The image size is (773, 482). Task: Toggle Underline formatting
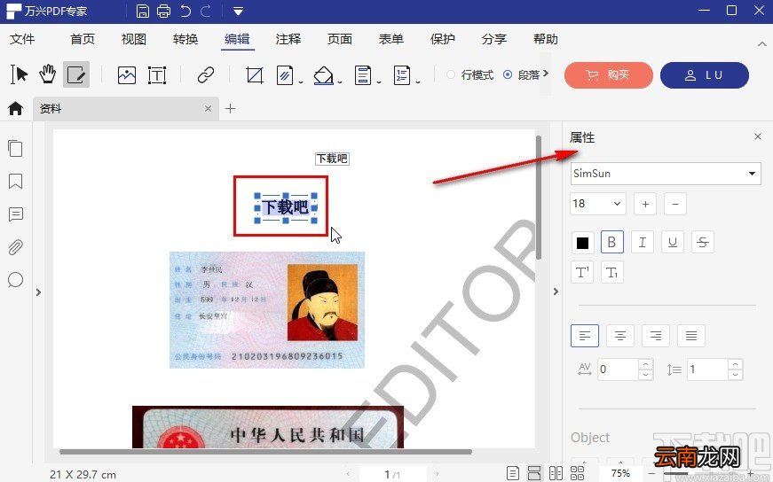click(x=673, y=242)
